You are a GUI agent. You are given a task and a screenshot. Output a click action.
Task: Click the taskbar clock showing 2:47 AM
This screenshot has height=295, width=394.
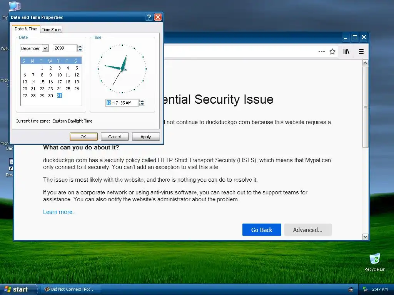[x=380, y=289]
